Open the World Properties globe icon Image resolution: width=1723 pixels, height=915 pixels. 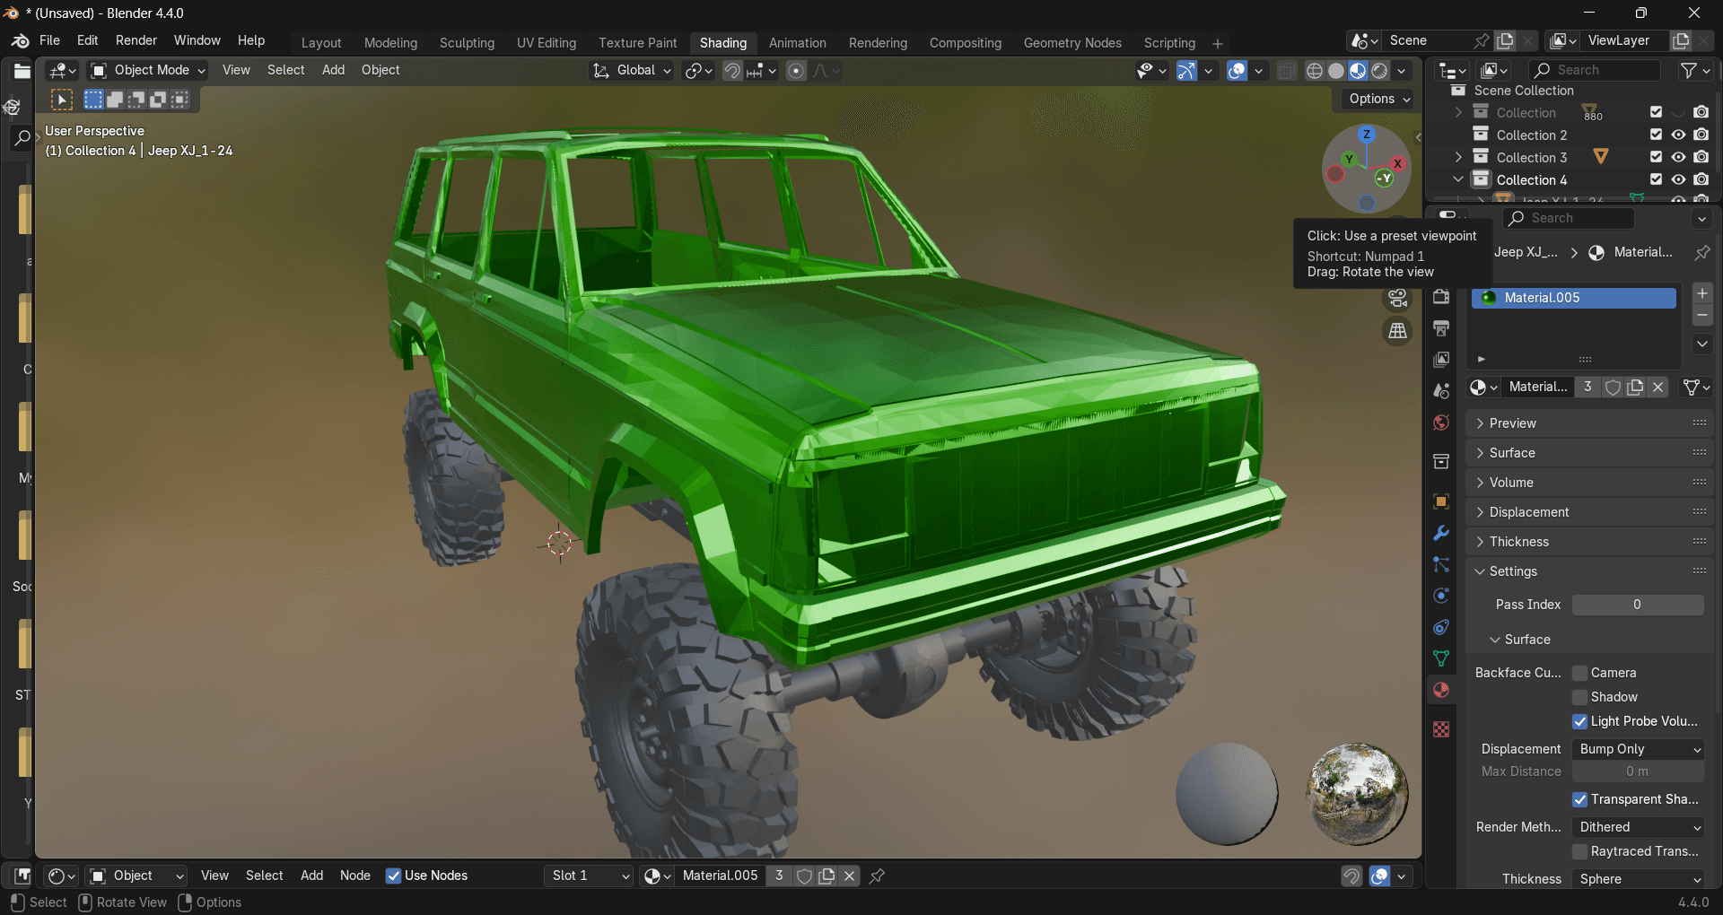(x=1440, y=423)
